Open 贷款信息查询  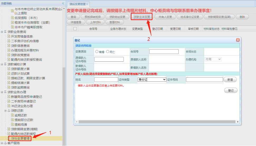point(20,46)
